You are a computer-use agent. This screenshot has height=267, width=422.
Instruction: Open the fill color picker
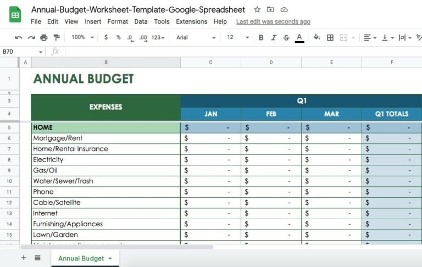tap(316, 37)
